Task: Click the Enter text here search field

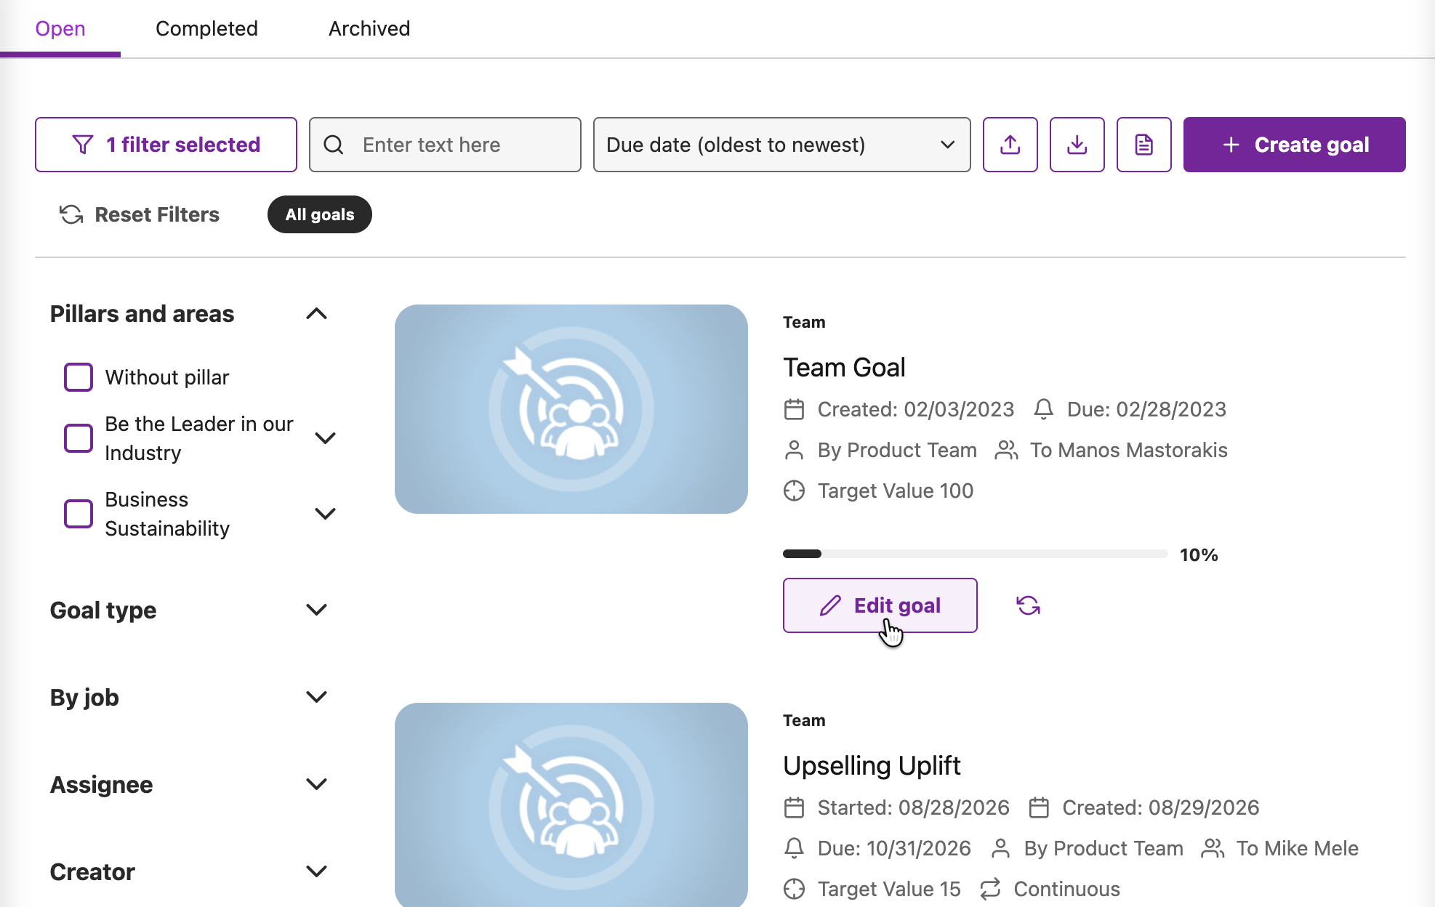Action: 445,145
